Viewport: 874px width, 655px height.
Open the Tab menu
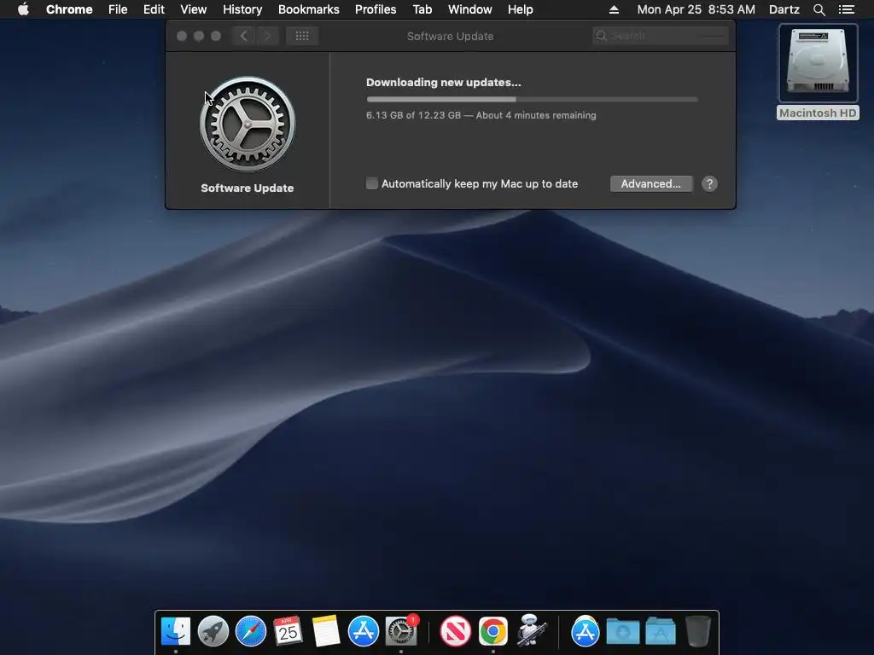[422, 9]
